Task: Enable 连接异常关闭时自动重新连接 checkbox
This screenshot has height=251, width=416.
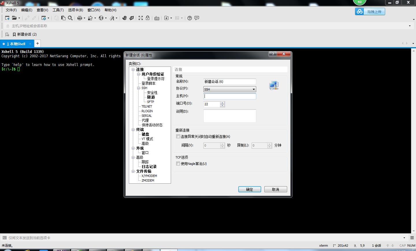Action: [178, 136]
